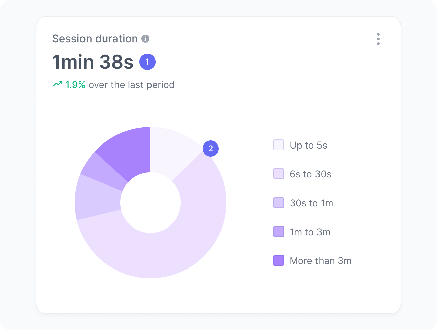Click the 30s to 1m color swatch
Screen dimensions: 437x330
click(x=278, y=203)
